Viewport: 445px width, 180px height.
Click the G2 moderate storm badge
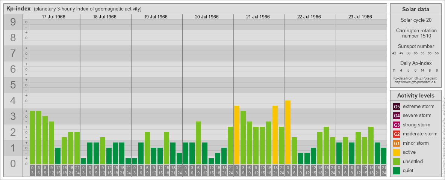pos(397,134)
